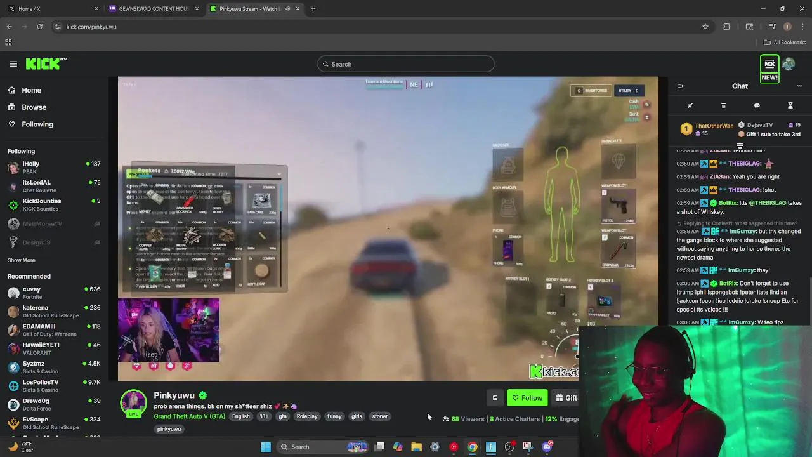
Task: Click the sword moderator icon in chat
Action: (x=690, y=105)
